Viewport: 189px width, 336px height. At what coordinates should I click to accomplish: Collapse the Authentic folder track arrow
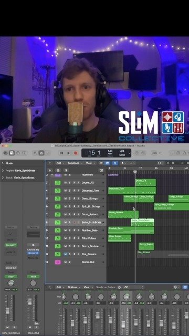click(x=51, y=175)
